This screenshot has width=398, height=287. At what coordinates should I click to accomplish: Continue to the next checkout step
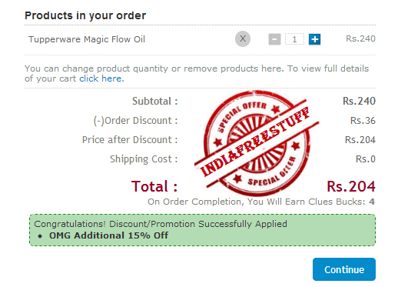point(344,269)
